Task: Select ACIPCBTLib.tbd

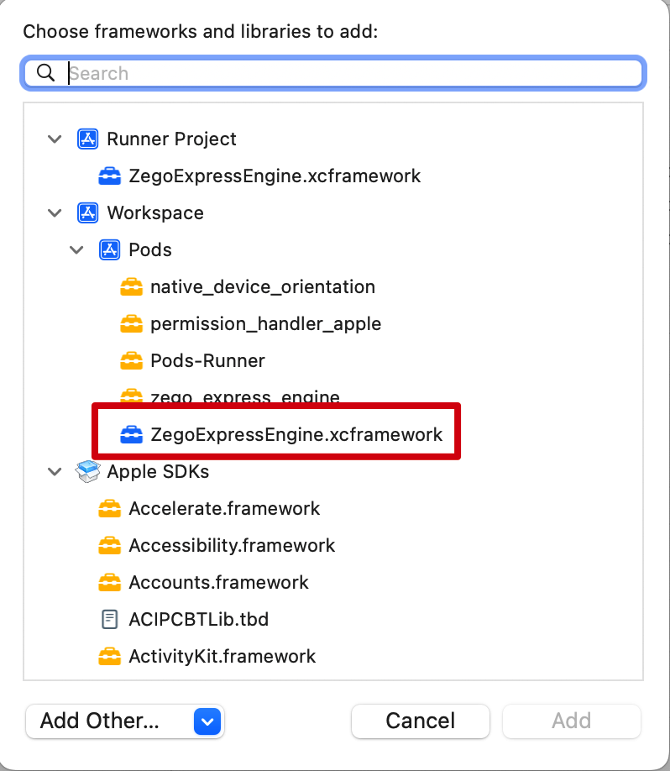Action: [x=199, y=619]
